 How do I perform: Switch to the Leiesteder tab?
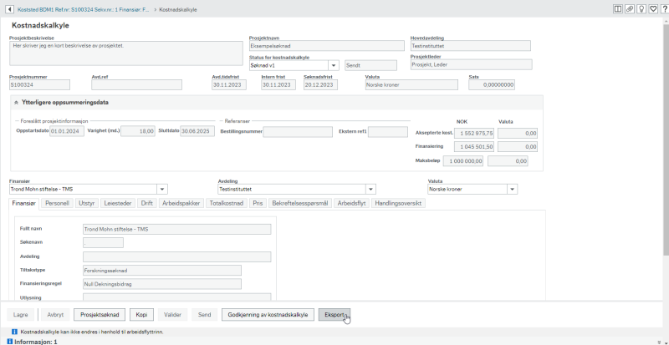[x=118, y=204]
